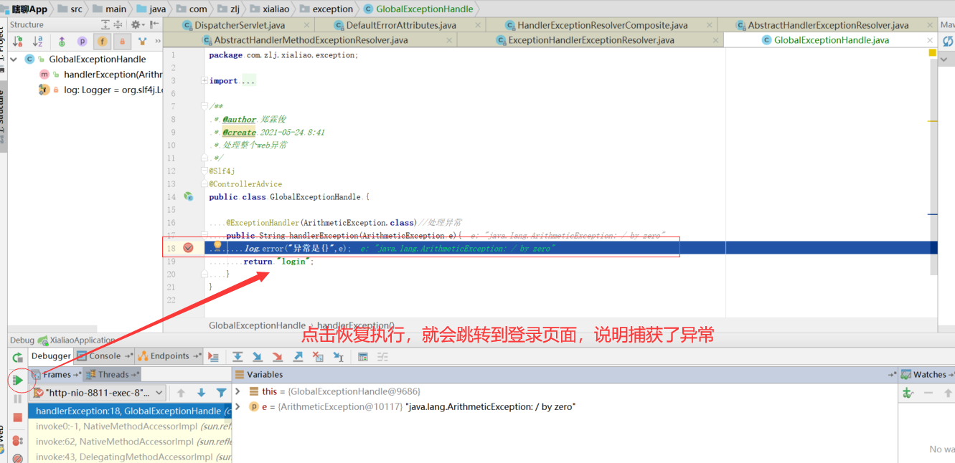
Task: Click the Rerun XialiaoApplication icon
Action: [x=18, y=356]
